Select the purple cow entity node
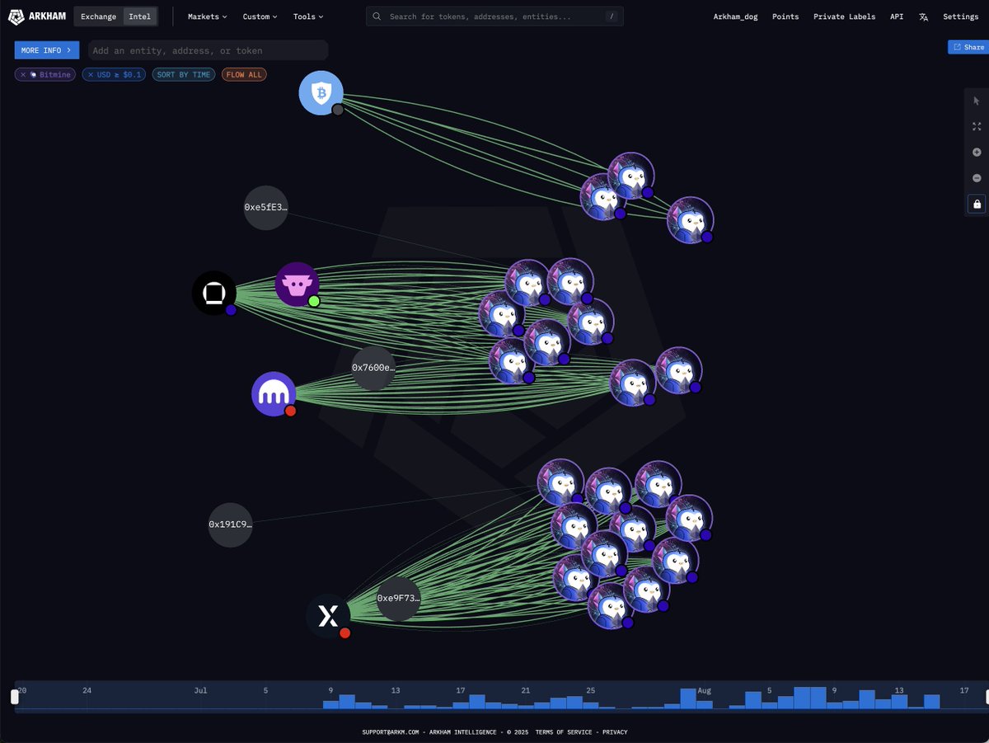Image resolution: width=989 pixels, height=743 pixels. (x=297, y=285)
